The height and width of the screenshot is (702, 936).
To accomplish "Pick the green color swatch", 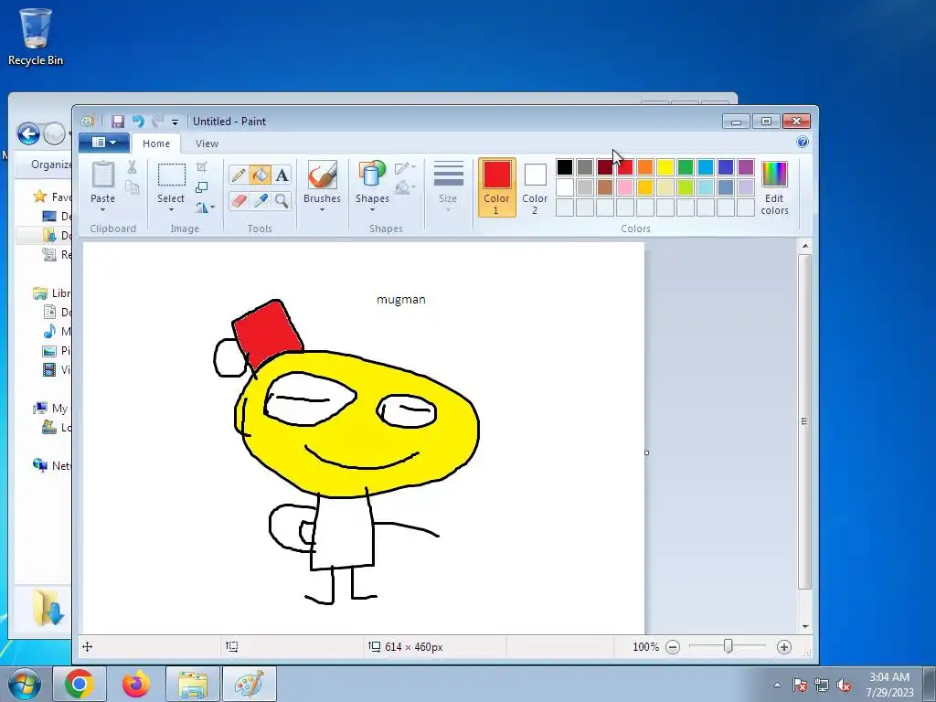I will pos(686,167).
